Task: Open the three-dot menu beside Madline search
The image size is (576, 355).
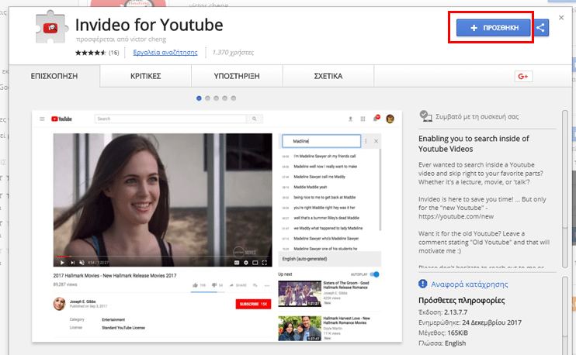Action: 366,141
